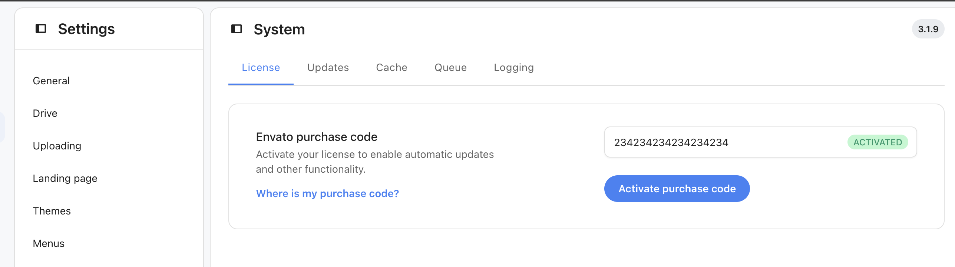Image resolution: width=955 pixels, height=267 pixels.
Task: Navigate to Landing page settings
Action: [65, 179]
